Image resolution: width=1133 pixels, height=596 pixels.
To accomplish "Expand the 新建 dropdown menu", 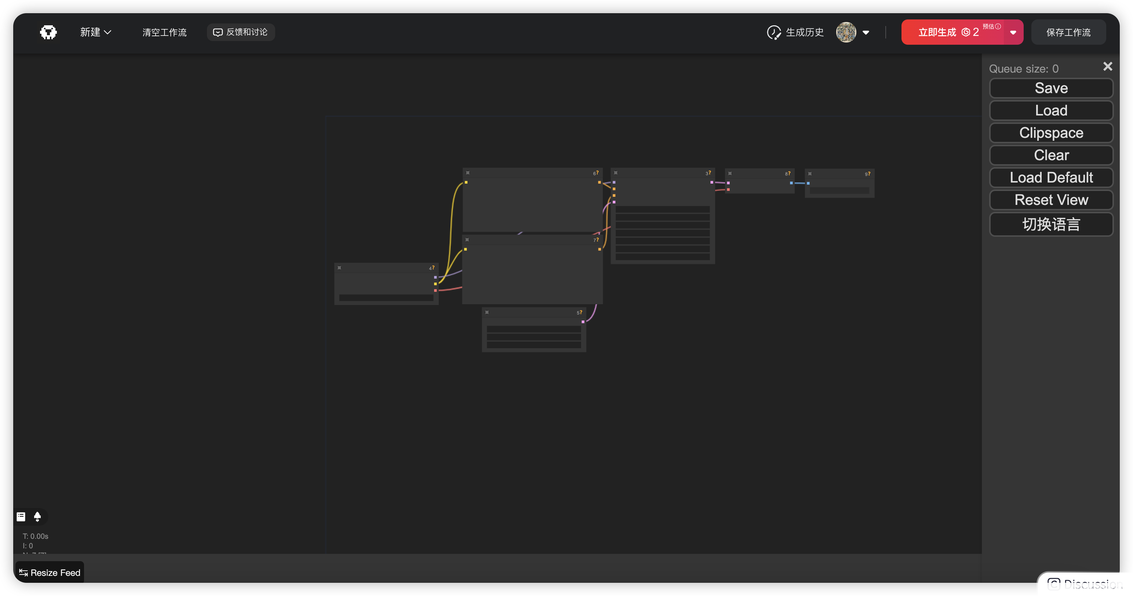I will click(95, 32).
